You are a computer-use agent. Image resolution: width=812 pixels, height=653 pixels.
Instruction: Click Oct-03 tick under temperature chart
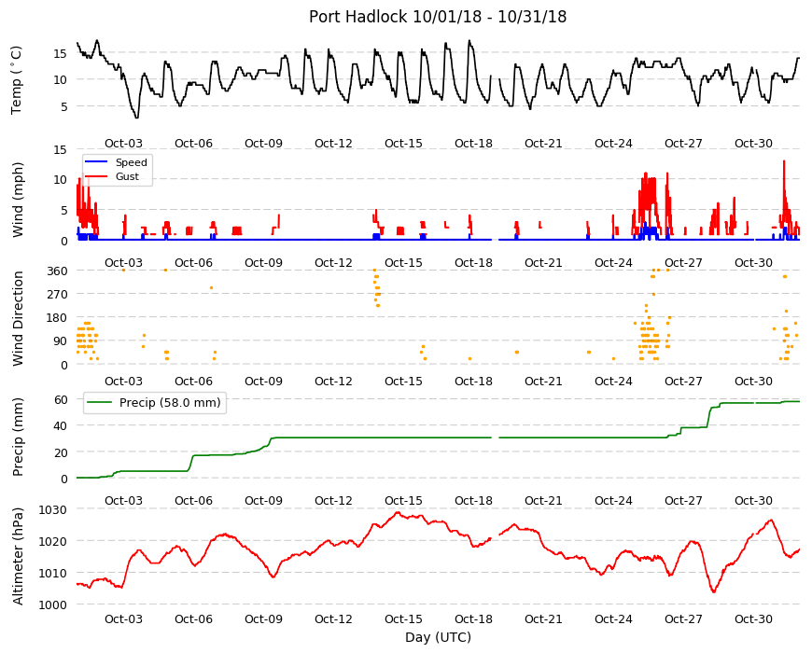(123, 144)
